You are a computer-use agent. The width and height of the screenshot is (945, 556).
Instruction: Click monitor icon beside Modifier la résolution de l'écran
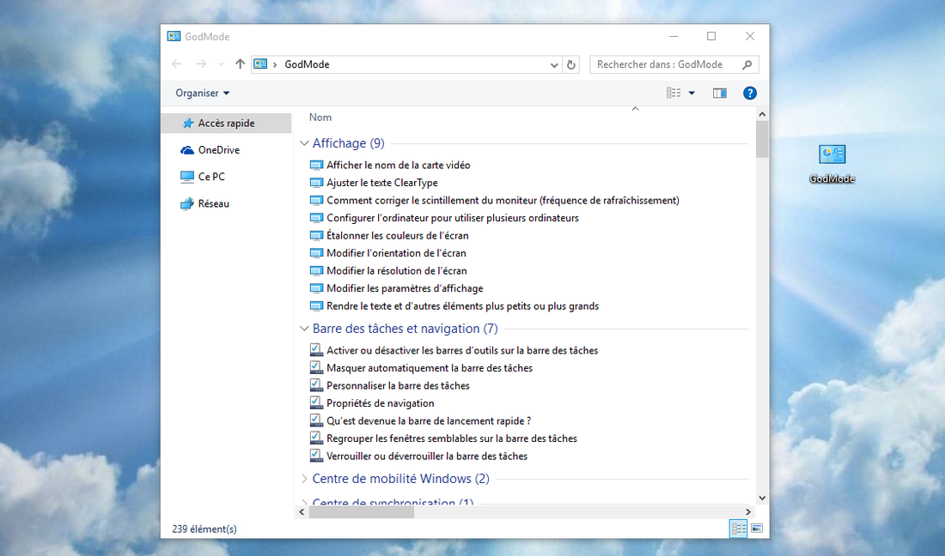[x=316, y=271]
